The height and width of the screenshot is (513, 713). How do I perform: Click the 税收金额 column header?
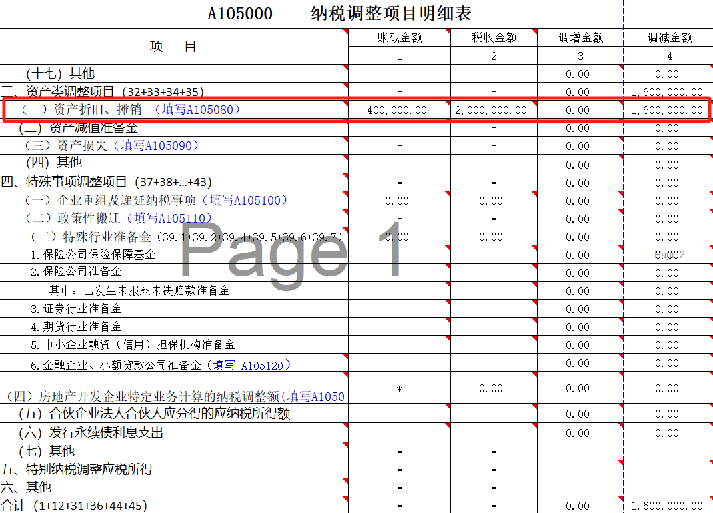(494, 38)
